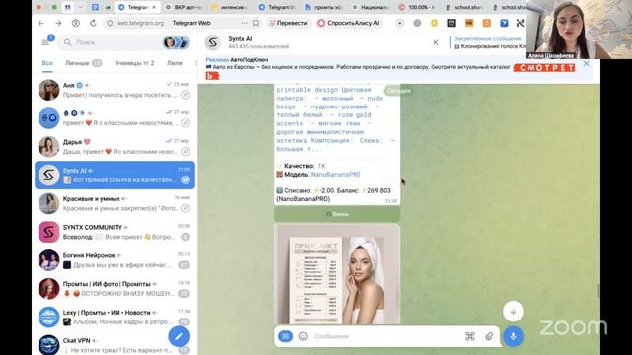Viewport: 632px width, 355px height.
Task: Select the Syntx AI chat in list
Action: (115, 176)
